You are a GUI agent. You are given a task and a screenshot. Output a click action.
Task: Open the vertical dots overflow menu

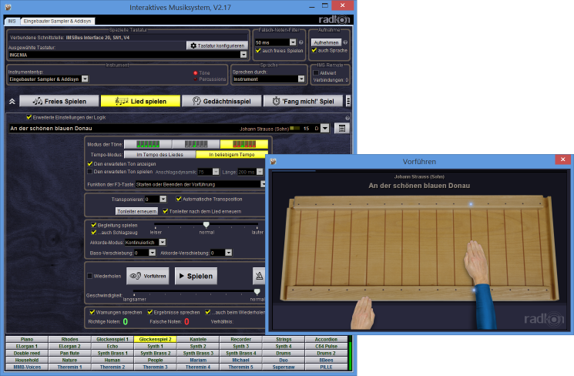tap(348, 101)
